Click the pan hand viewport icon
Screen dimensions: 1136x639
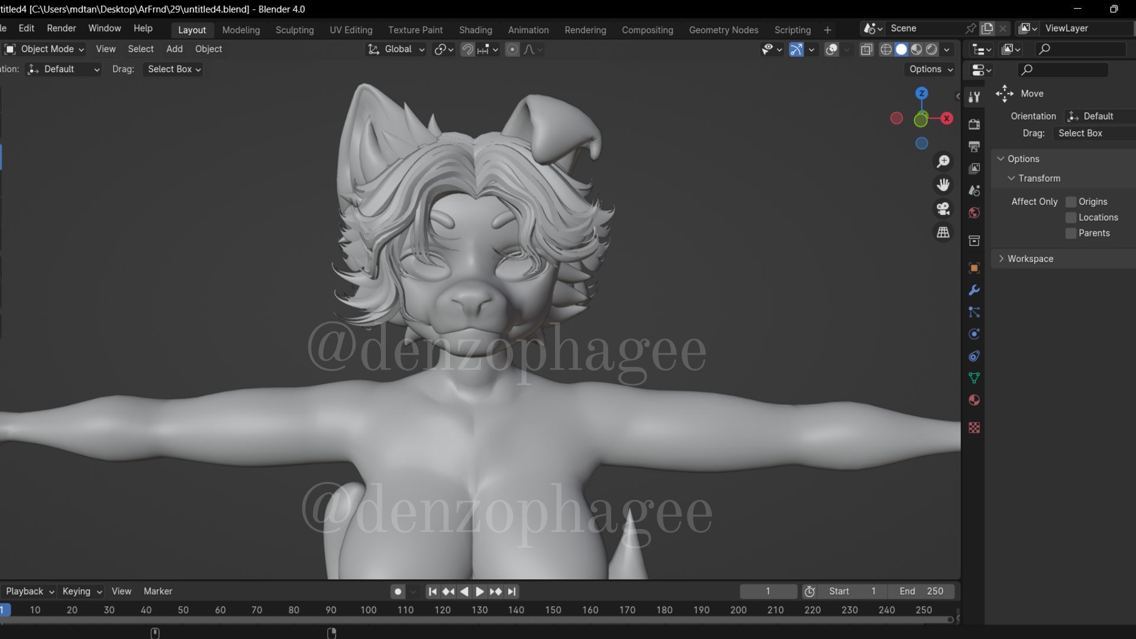point(943,185)
